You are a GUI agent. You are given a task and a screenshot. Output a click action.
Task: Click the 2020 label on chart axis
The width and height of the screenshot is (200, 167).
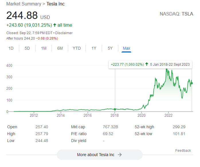(142, 115)
